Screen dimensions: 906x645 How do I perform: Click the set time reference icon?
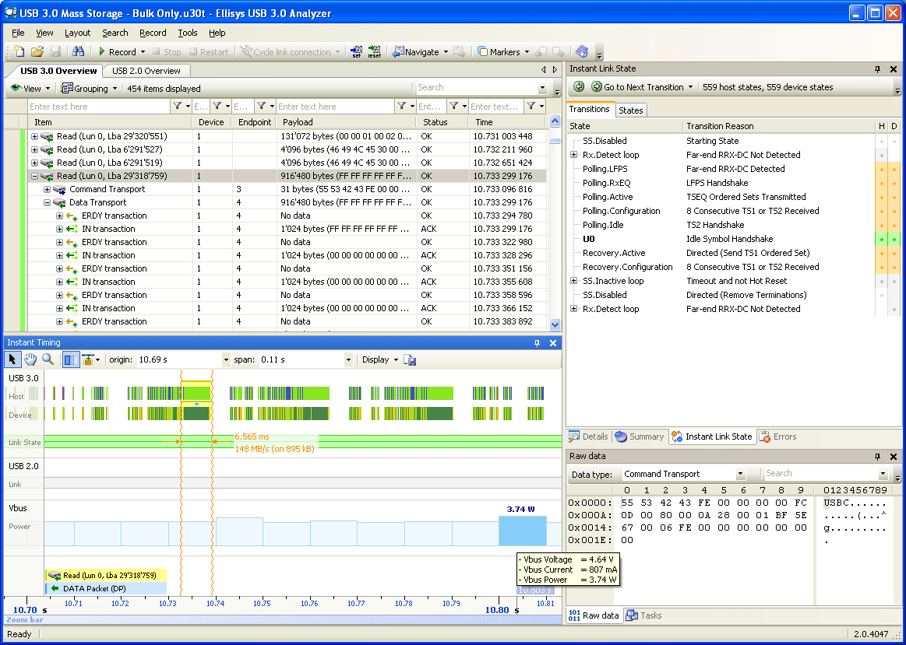(x=357, y=52)
